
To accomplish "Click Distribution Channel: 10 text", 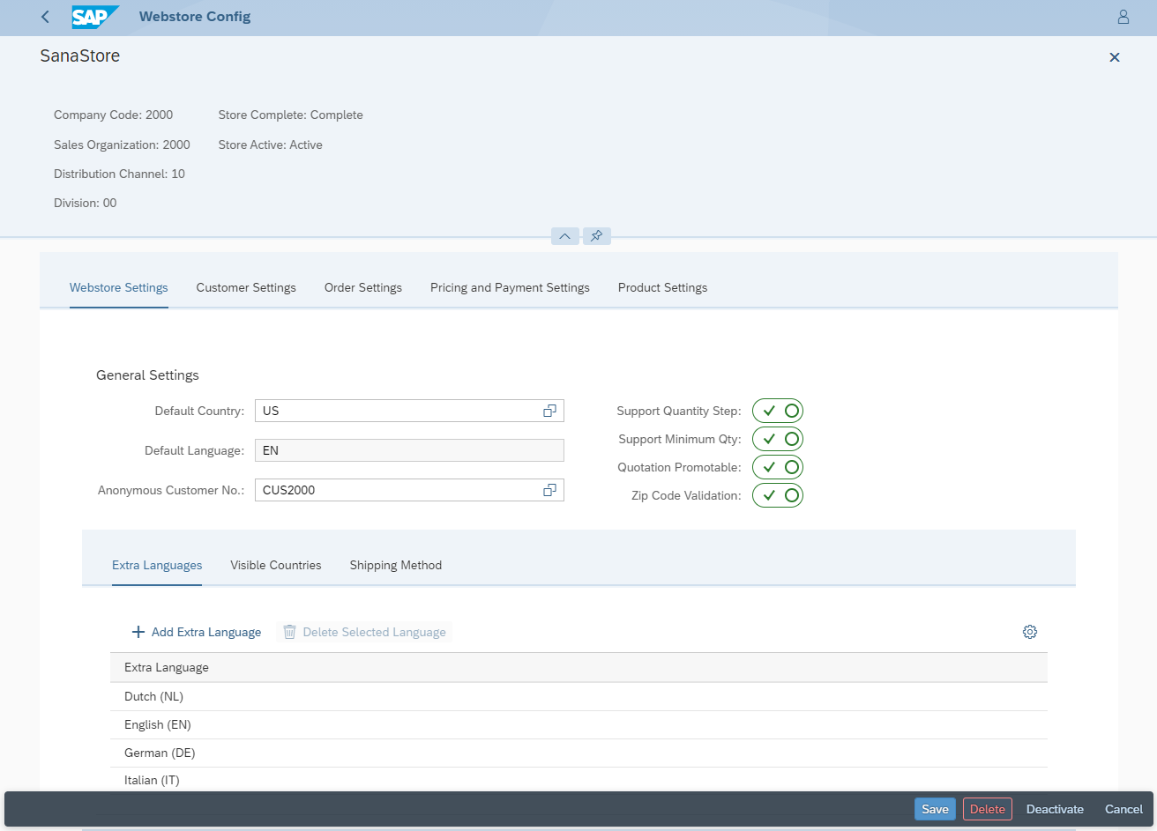I will 119,174.
